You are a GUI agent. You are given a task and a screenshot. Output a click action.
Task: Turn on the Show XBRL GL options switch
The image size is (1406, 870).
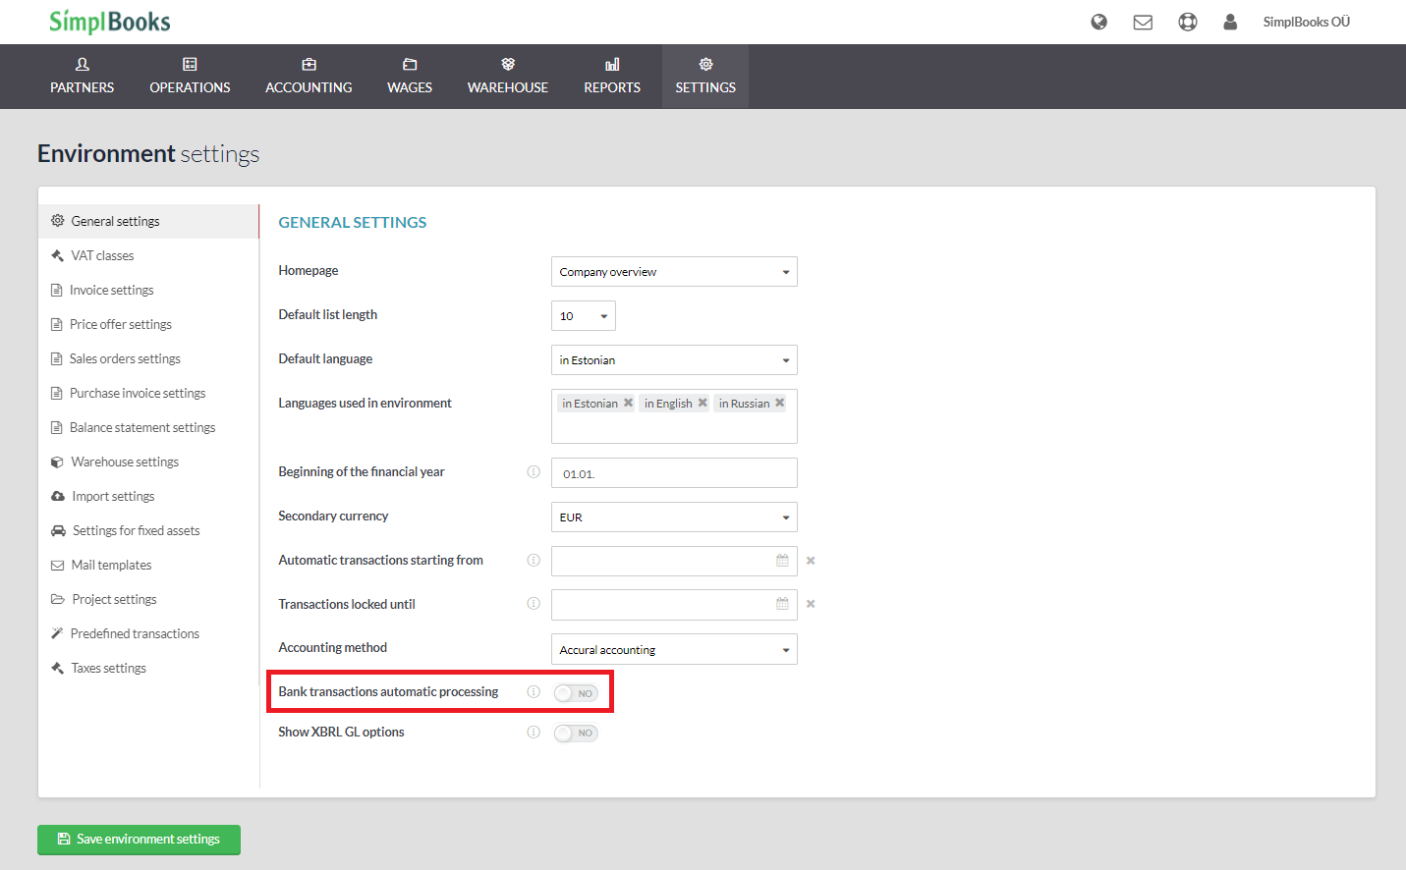[575, 733]
